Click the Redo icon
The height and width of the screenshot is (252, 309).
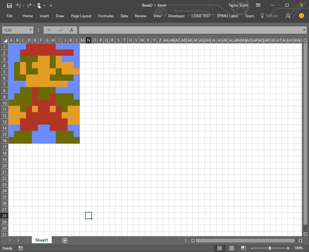[x=29, y=5]
